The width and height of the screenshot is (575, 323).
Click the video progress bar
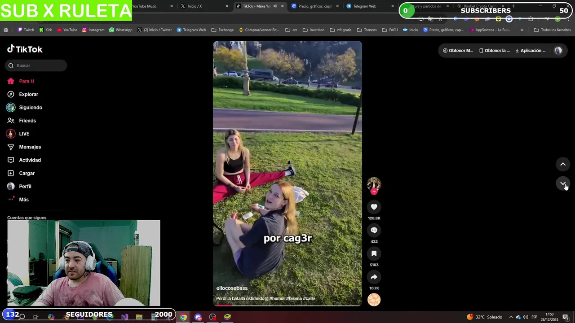tap(287, 305)
